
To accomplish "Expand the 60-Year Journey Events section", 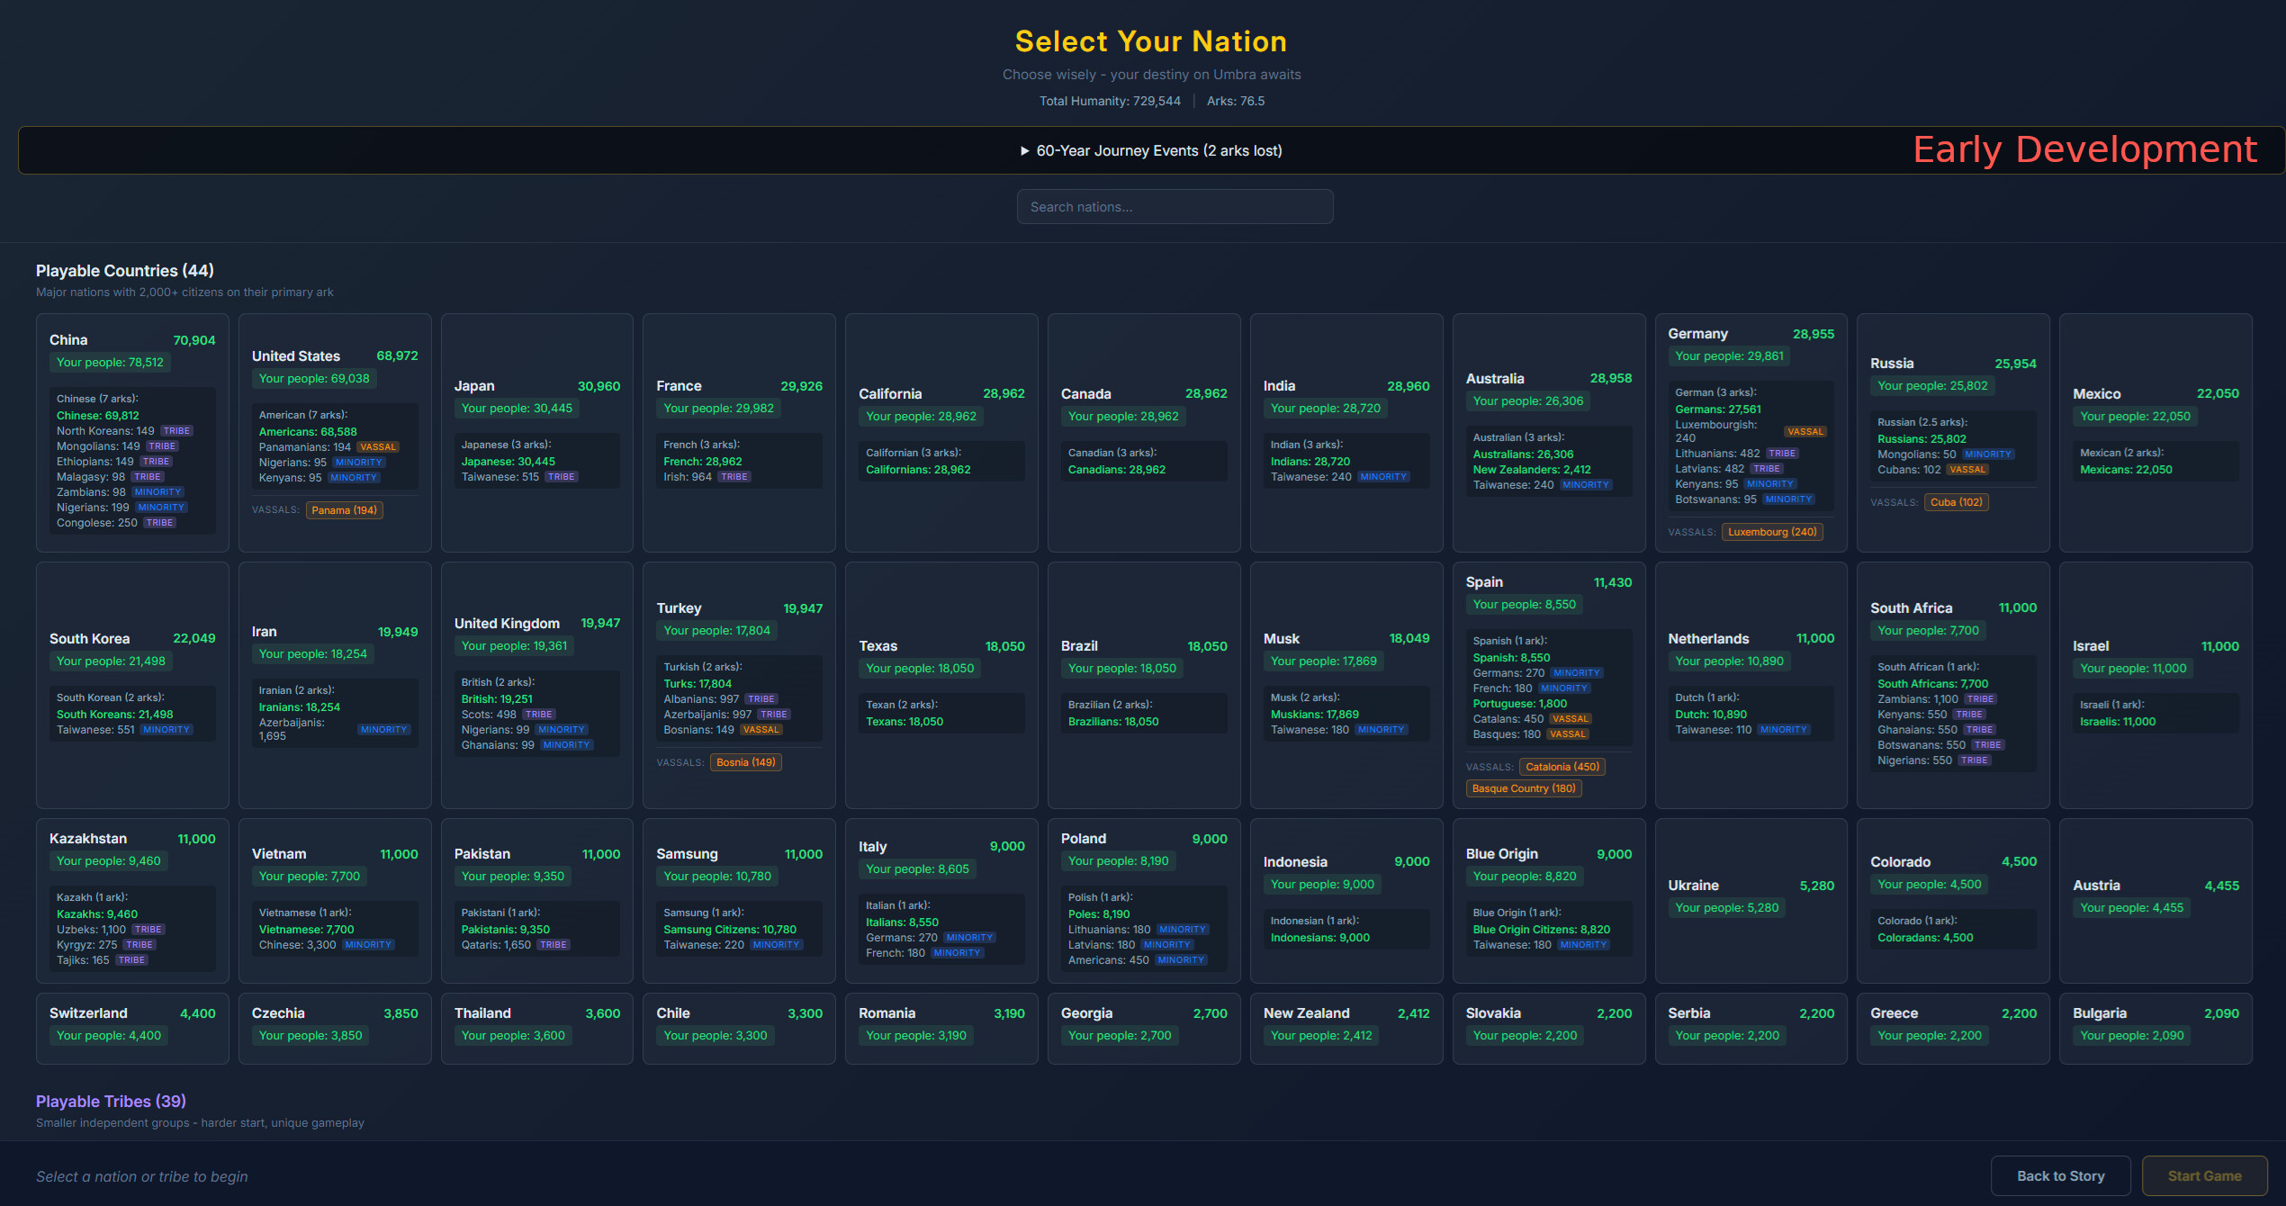I will tap(1150, 150).
